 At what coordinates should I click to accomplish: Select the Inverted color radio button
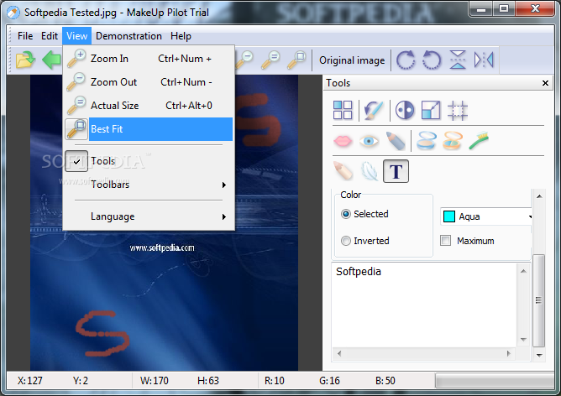346,241
